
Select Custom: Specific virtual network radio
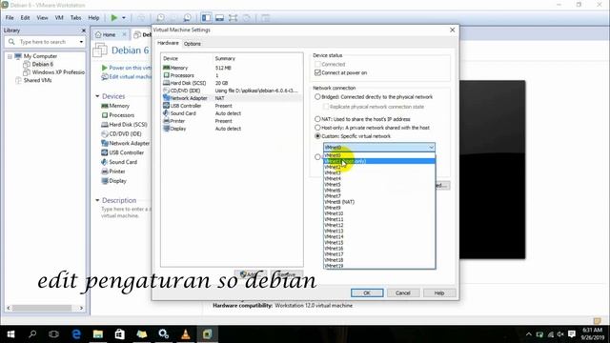317,136
